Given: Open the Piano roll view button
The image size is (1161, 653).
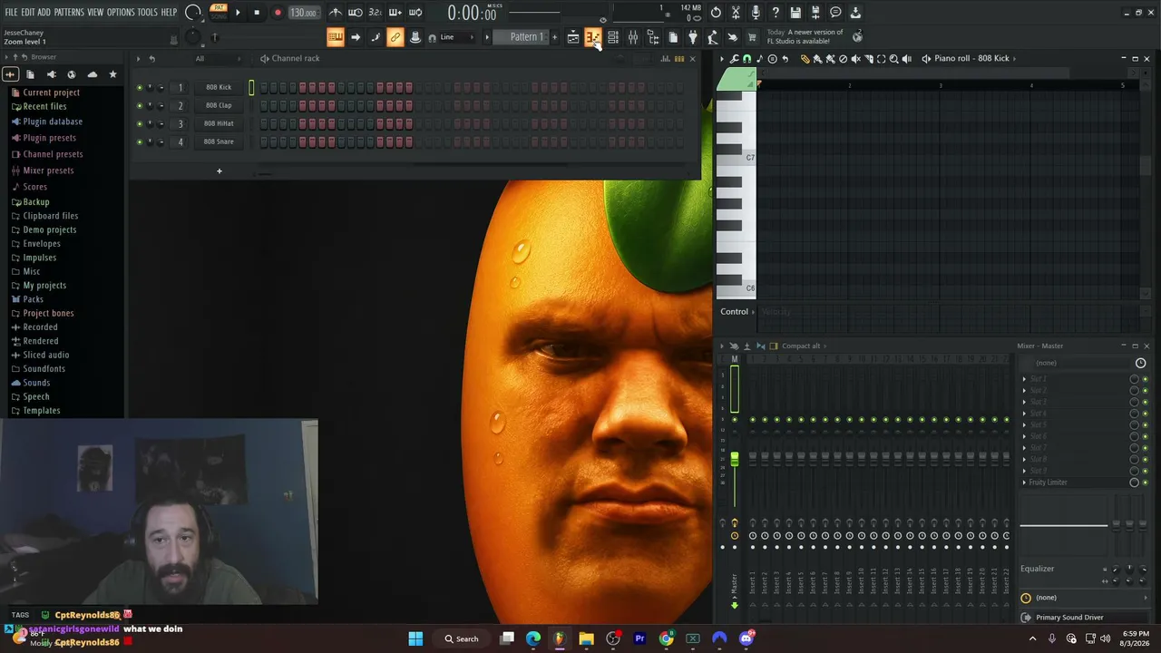Looking at the screenshot, I should click(x=593, y=37).
